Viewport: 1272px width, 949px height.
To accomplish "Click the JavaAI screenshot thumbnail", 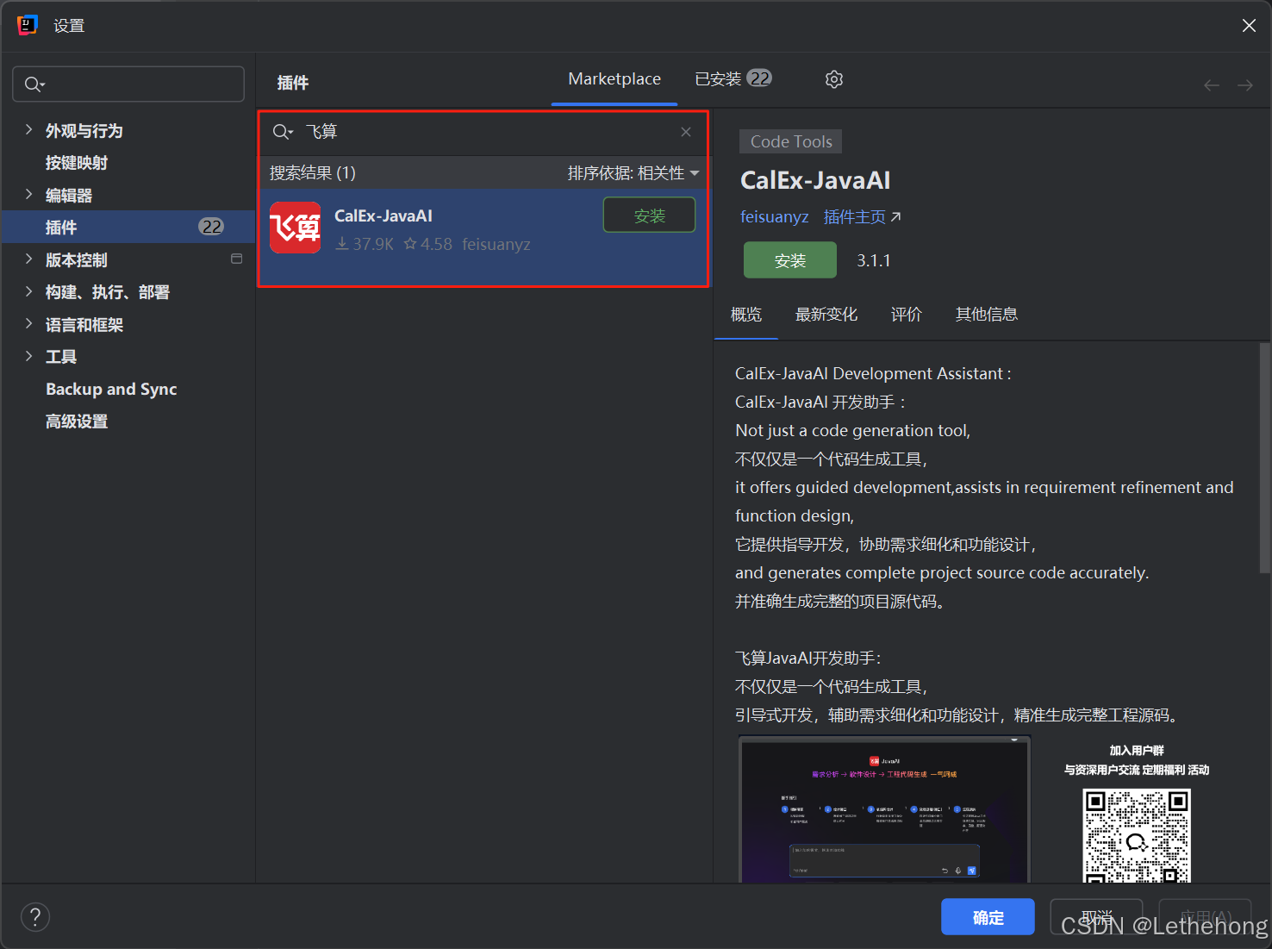I will point(885,809).
